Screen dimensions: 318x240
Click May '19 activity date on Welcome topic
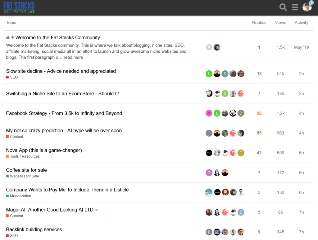click(301, 47)
